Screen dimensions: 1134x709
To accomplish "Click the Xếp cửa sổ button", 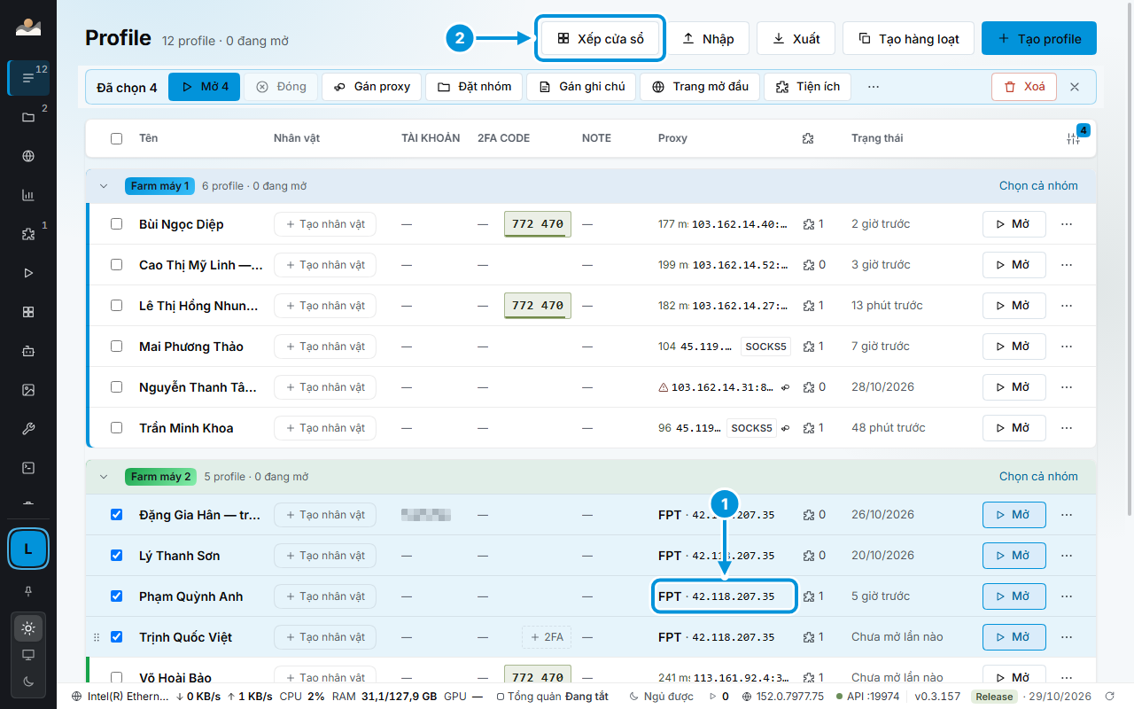I will pyautogui.click(x=600, y=39).
